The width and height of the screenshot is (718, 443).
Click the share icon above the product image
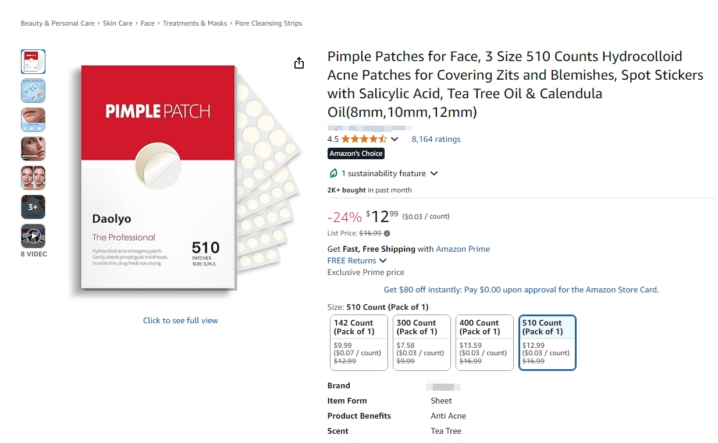click(x=299, y=63)
